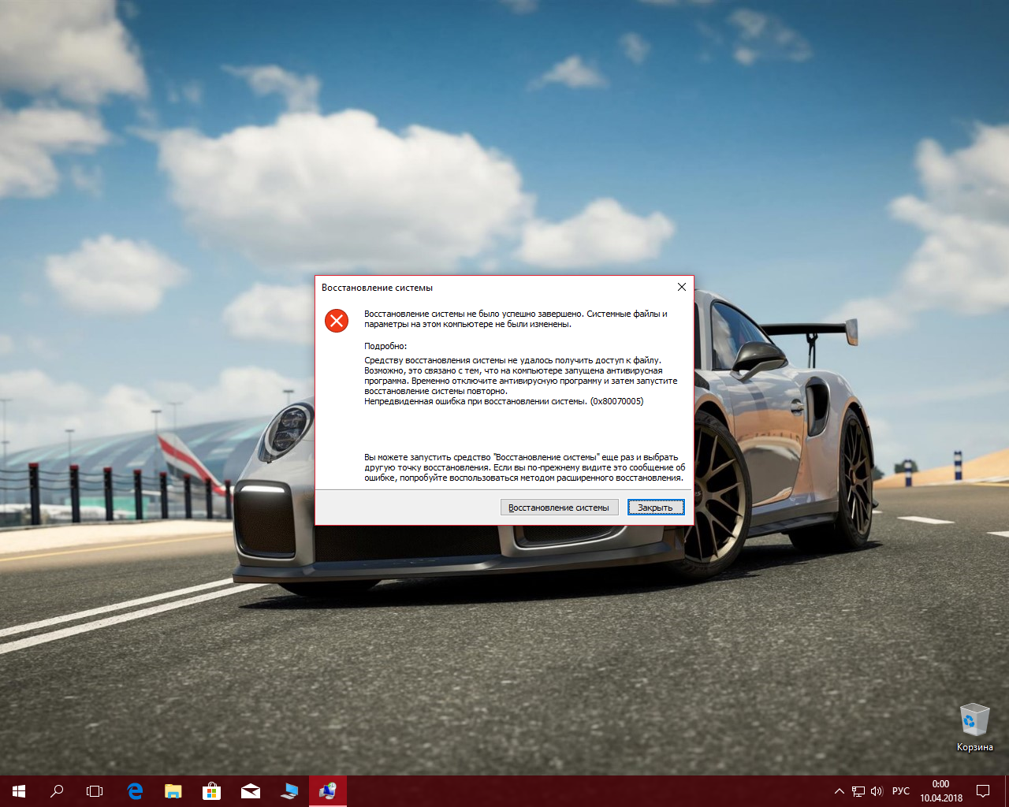Open File Explorer from the taskbar
1009x807 pixels.
(173, 791)
